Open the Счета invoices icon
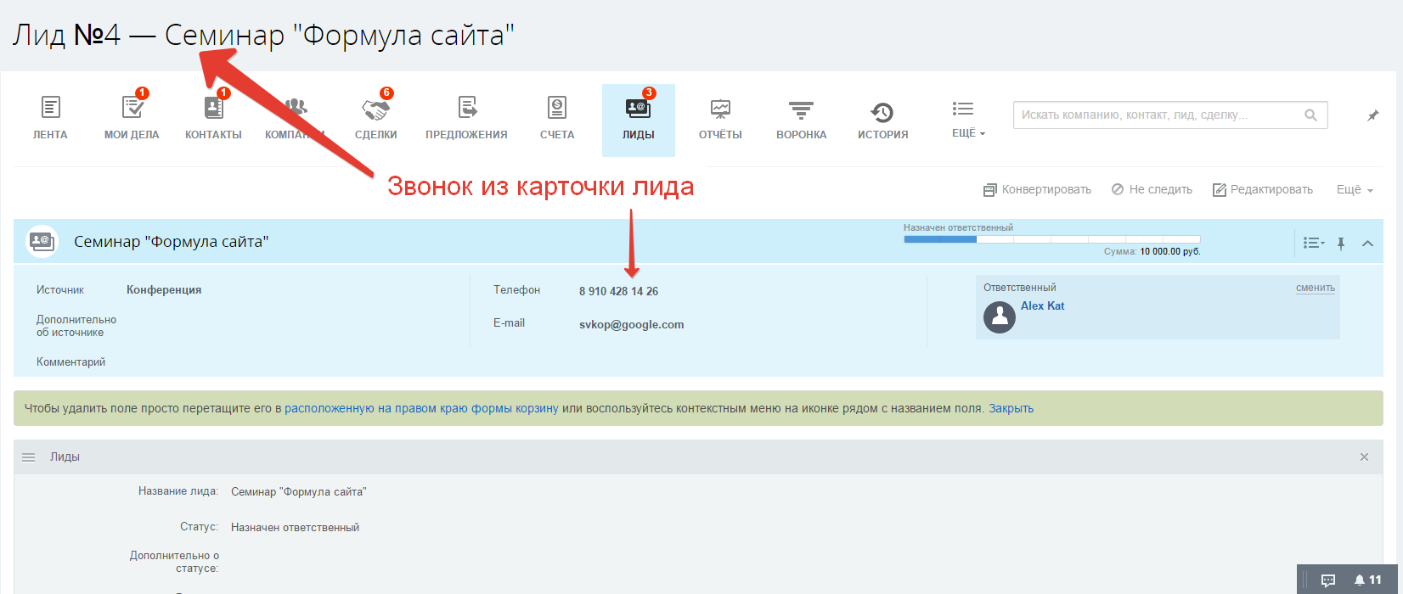This screenshot has height=594, width=1403. [x=557, y=109]
